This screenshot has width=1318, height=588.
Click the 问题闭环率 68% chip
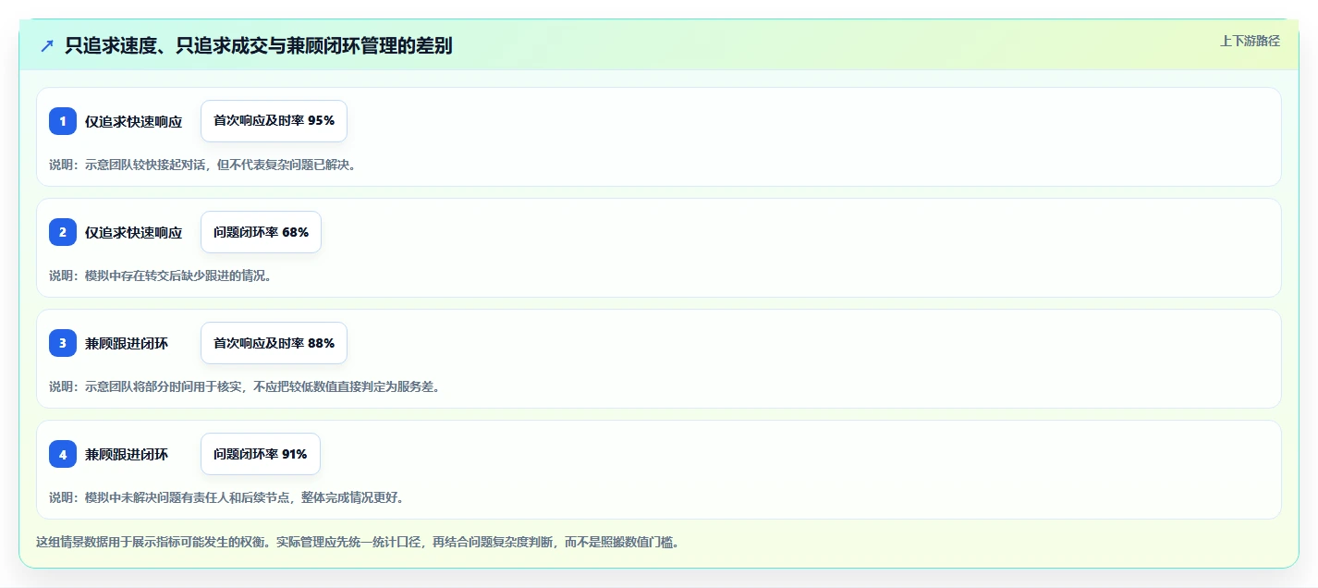(x=261, y=232)
